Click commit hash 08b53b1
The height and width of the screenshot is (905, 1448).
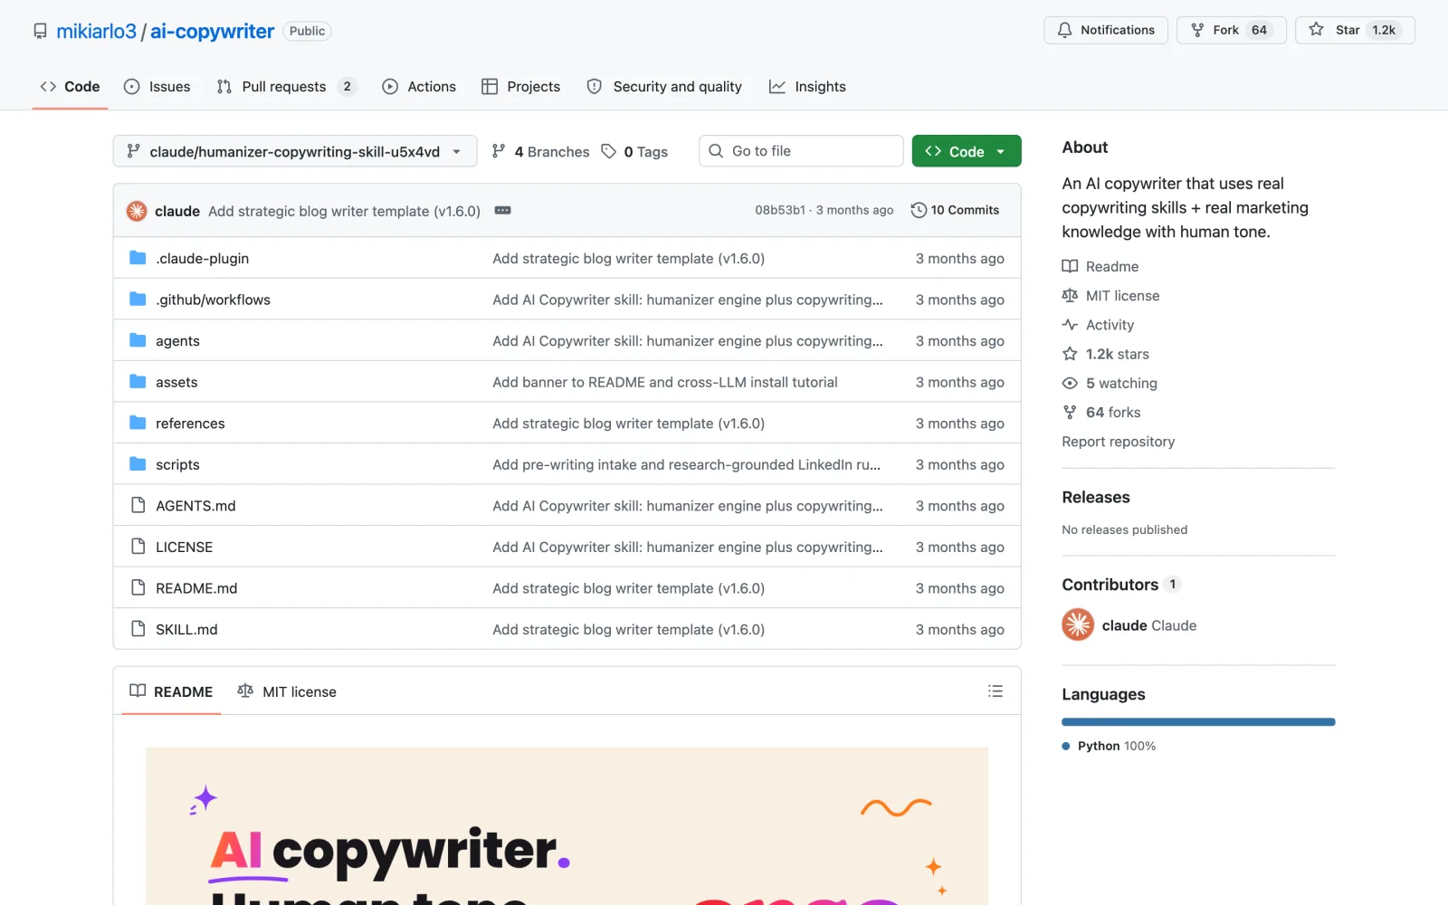780,210
